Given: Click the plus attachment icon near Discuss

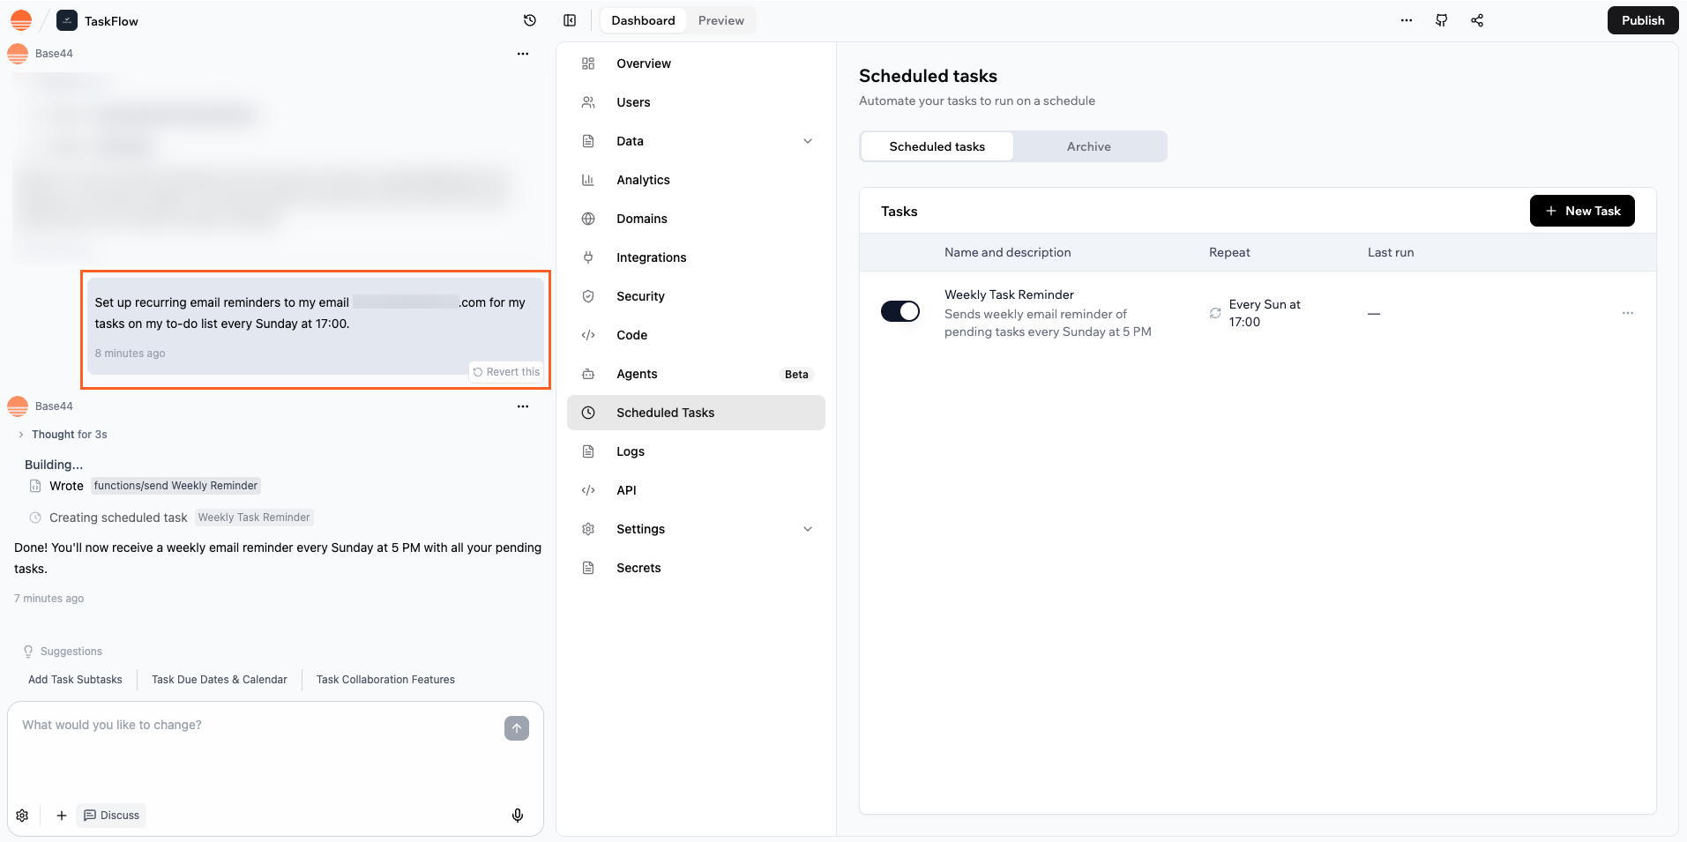Looking at the screenshot, I should click(x=61, y=815).
